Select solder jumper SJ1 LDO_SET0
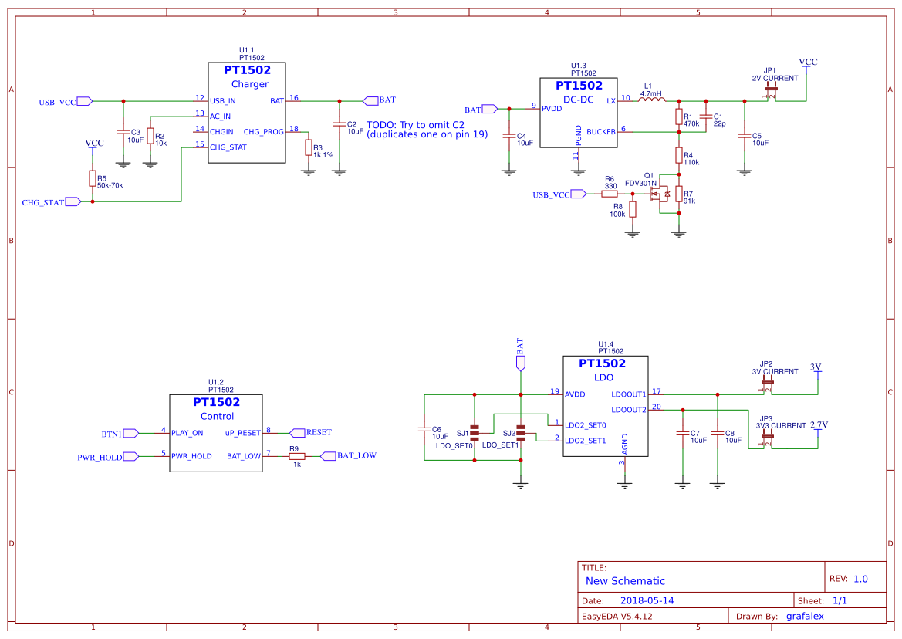902x639 pixels. pos(475,433)
